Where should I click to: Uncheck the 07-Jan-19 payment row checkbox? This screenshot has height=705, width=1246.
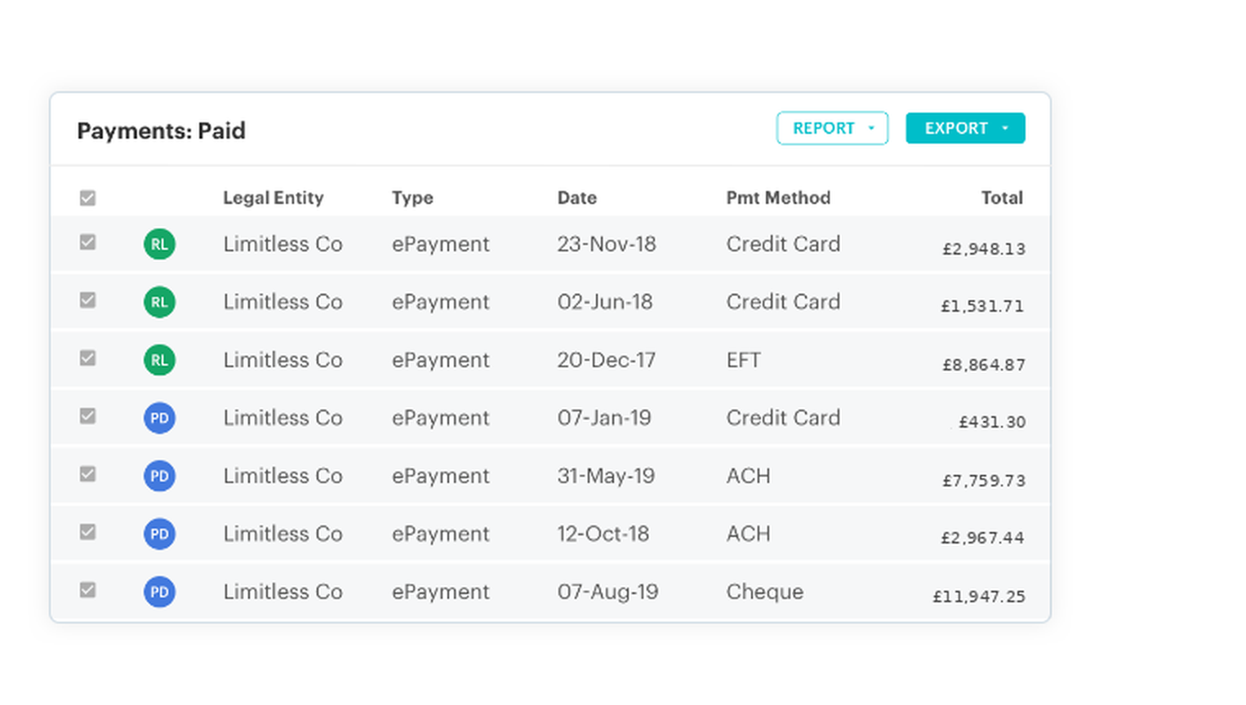(87, 416)
